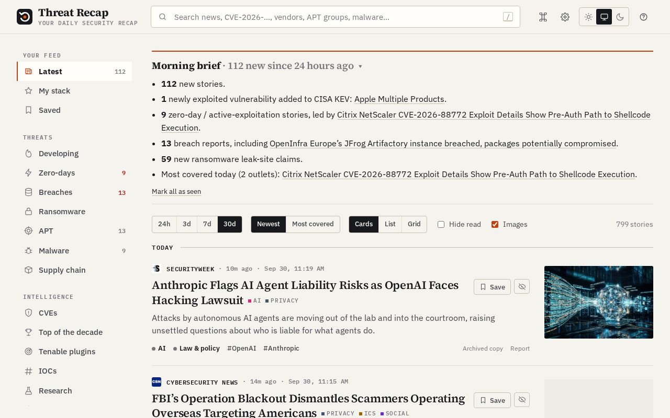This screenshot has height=418, width=670.
Task: Open the Zero-days section
Action: click(x=74, y=173)
